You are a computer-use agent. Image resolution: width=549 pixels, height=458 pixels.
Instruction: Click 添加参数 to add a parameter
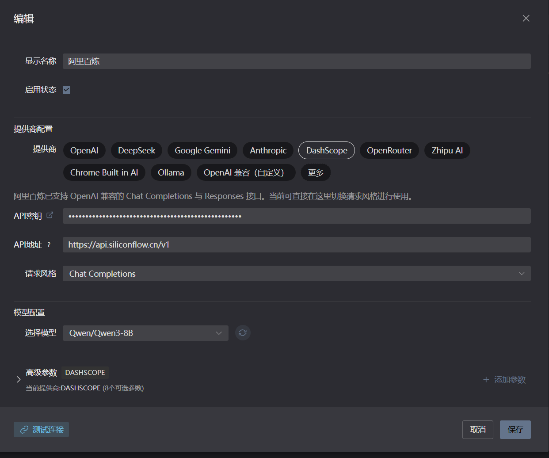click(504, 380)
